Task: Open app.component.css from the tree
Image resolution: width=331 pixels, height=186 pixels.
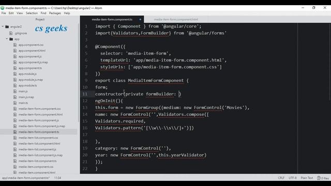Action: click(31, 45)
